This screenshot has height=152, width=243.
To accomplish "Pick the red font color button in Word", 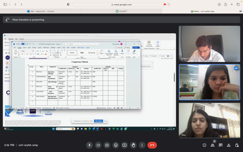I will click(46, 54).
